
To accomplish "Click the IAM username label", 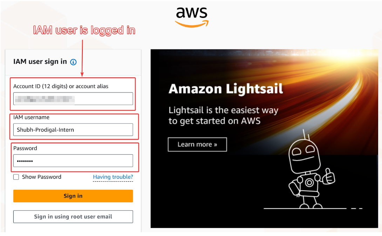I will (x=31, y=117).
